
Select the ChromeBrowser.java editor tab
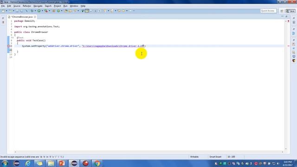[x=22, y=17]
